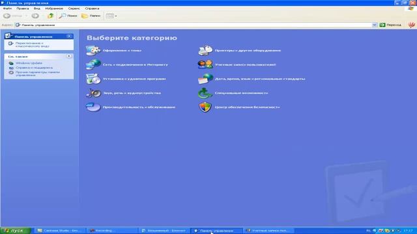Open the Back button history dropdown
The image size is (417, 234).
(x=26, y=16)
